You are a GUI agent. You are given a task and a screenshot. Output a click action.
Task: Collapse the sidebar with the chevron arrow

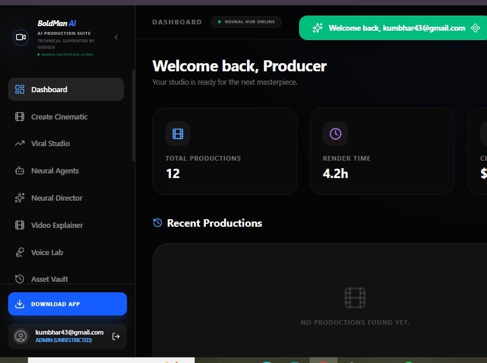[x=116, y=37]
